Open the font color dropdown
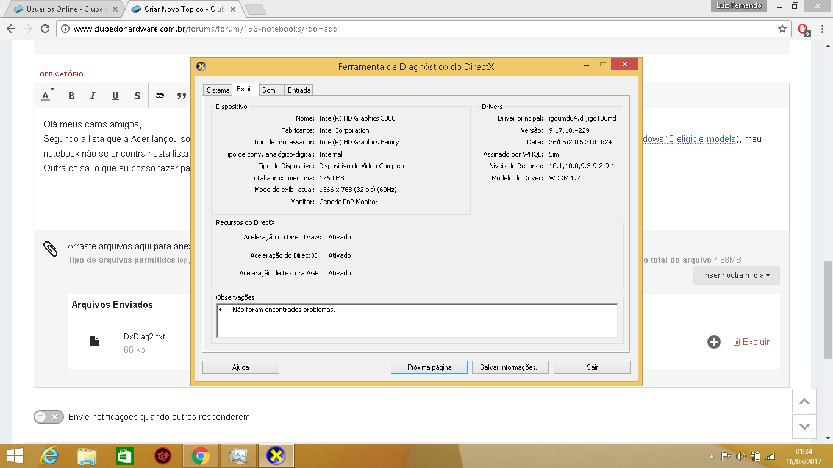 click(47, 96)
